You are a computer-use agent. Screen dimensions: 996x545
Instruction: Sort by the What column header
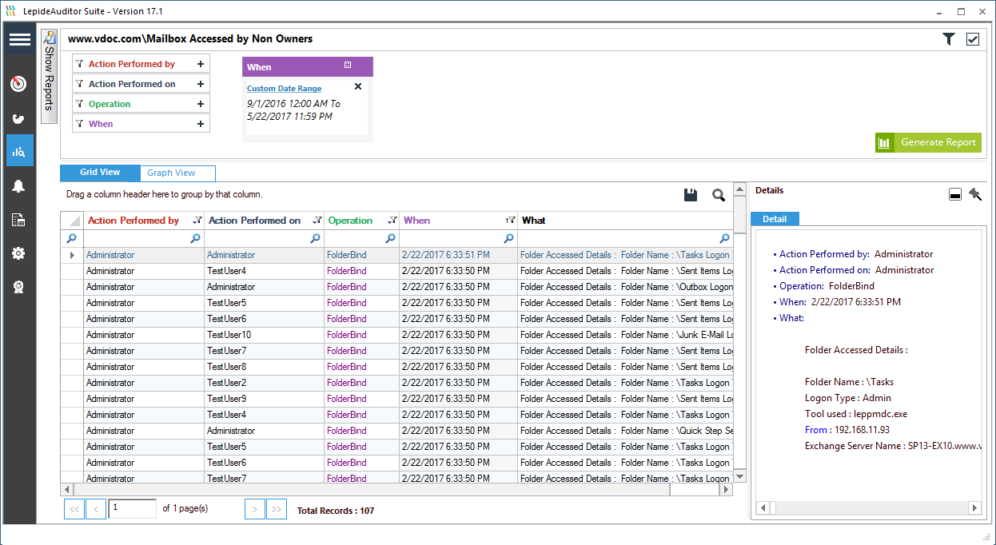625,221
